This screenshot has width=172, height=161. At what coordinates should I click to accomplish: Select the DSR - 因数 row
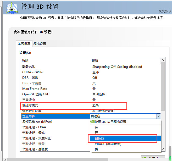[x=90, y=78]
